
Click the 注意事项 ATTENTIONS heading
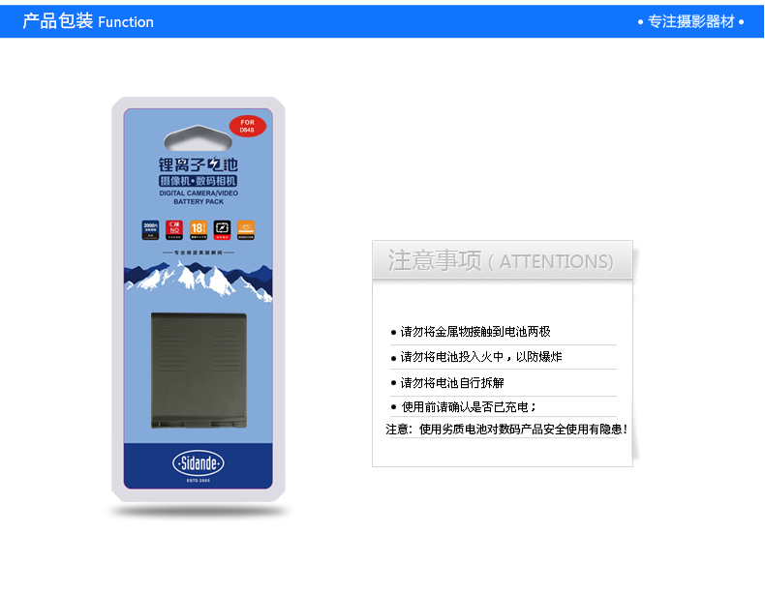pos(501,260)
